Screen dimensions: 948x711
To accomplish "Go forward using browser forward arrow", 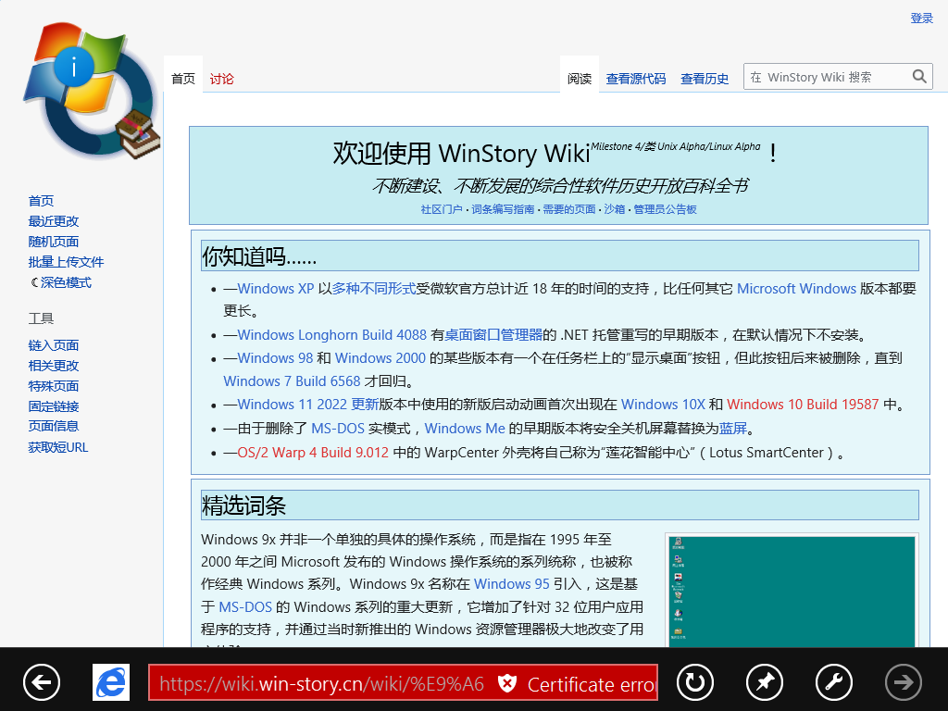I will click(x=904, y=682).
